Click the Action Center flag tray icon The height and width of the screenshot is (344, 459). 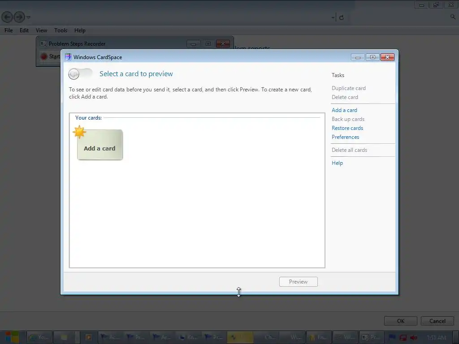(x=392, y=338)
